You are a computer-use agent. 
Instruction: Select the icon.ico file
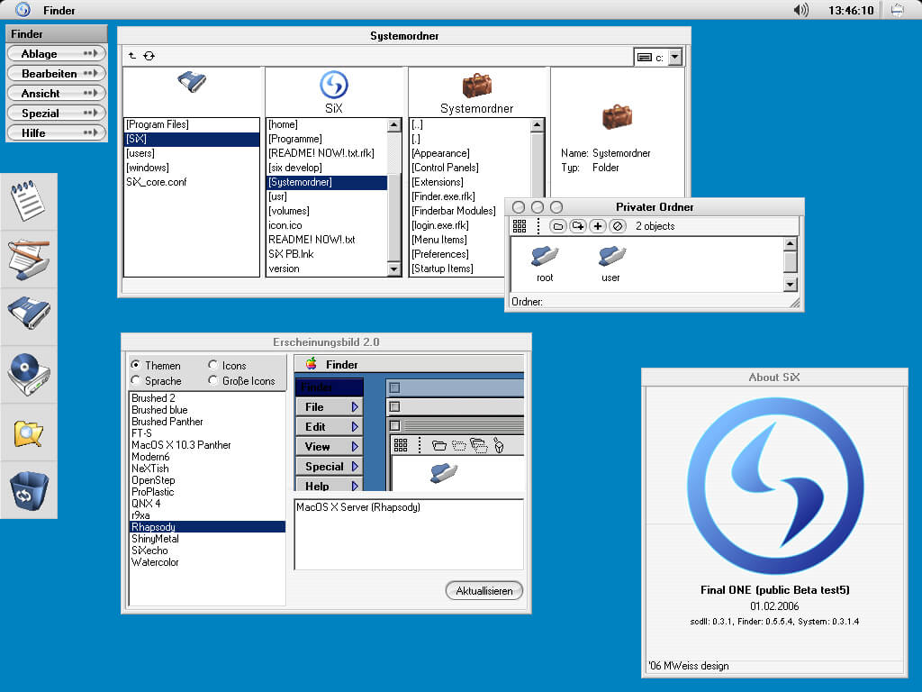[327, 225]
